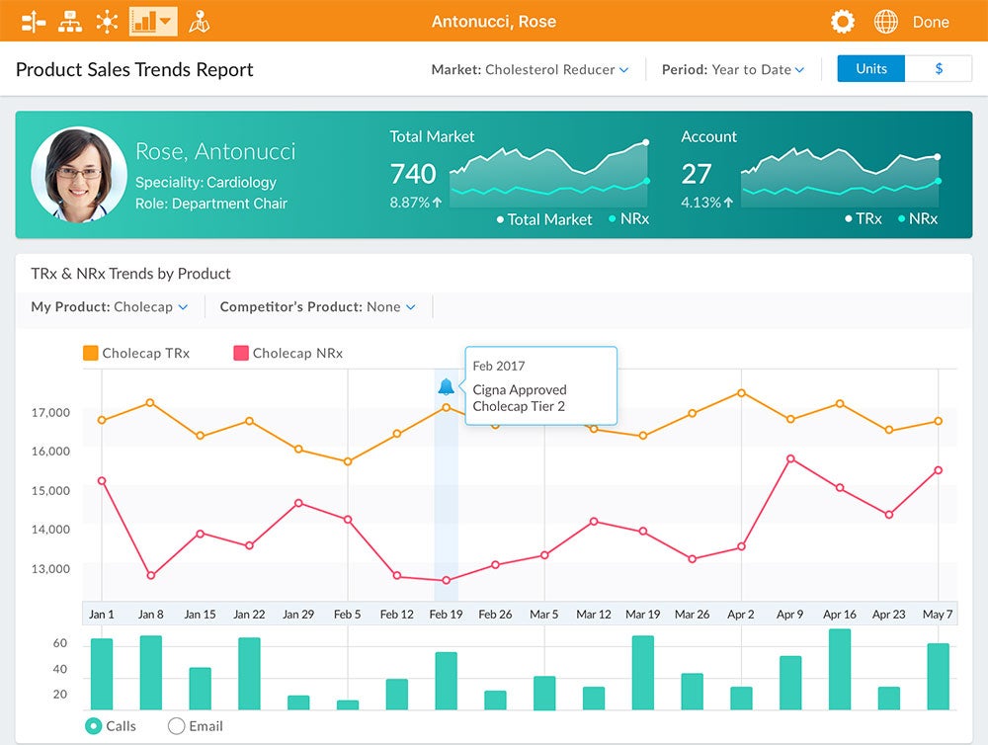Expand My Product Cholecap dropdown
Screen dimensions: 988x745
[x=109, y=307]
